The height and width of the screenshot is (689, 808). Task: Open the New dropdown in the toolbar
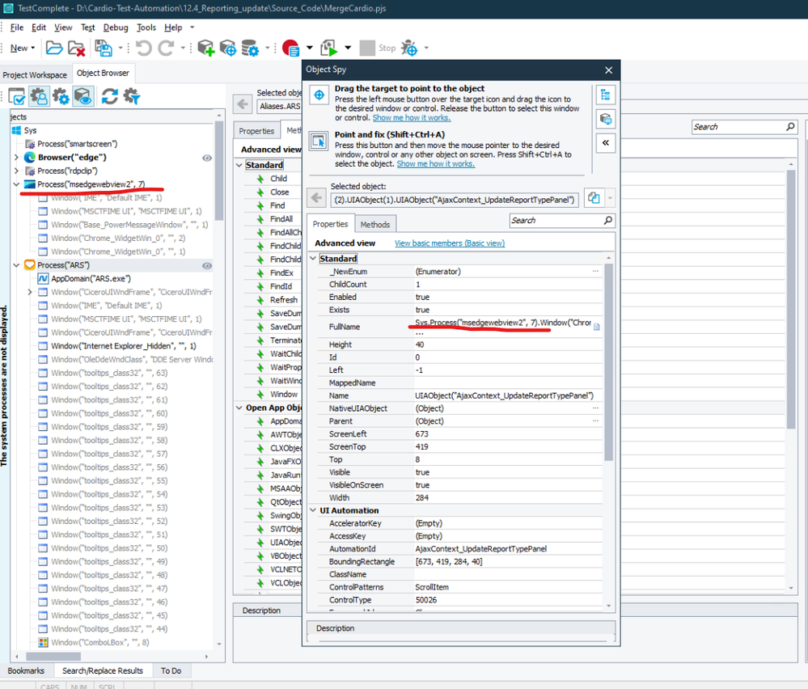pyautogui.click(x=22, y=49)
